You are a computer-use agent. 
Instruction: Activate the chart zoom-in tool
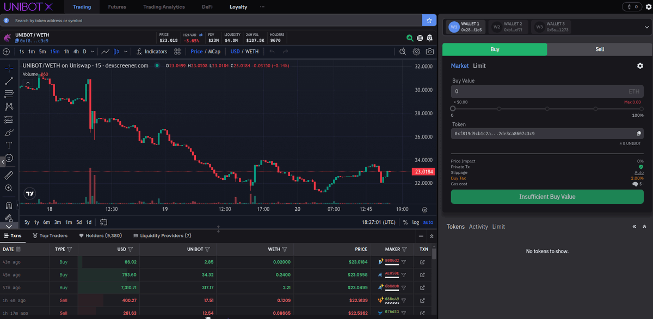(9, 188)
